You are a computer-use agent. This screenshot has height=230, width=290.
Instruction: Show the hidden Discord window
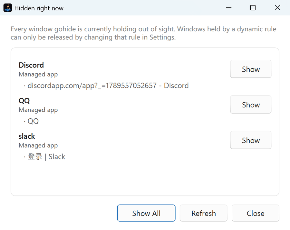(251, 69)
